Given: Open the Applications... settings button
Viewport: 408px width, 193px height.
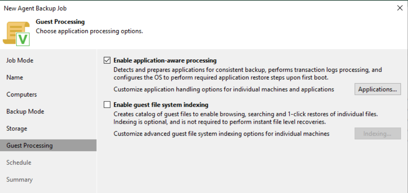Looking at the screenshot, I should 378,89.
